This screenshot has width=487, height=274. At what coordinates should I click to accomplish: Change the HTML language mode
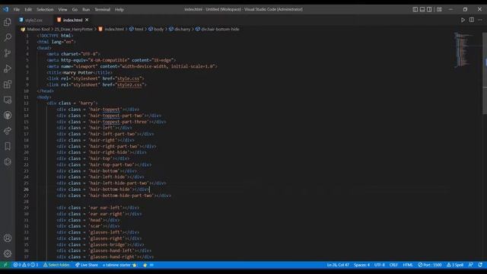point(408,265)
